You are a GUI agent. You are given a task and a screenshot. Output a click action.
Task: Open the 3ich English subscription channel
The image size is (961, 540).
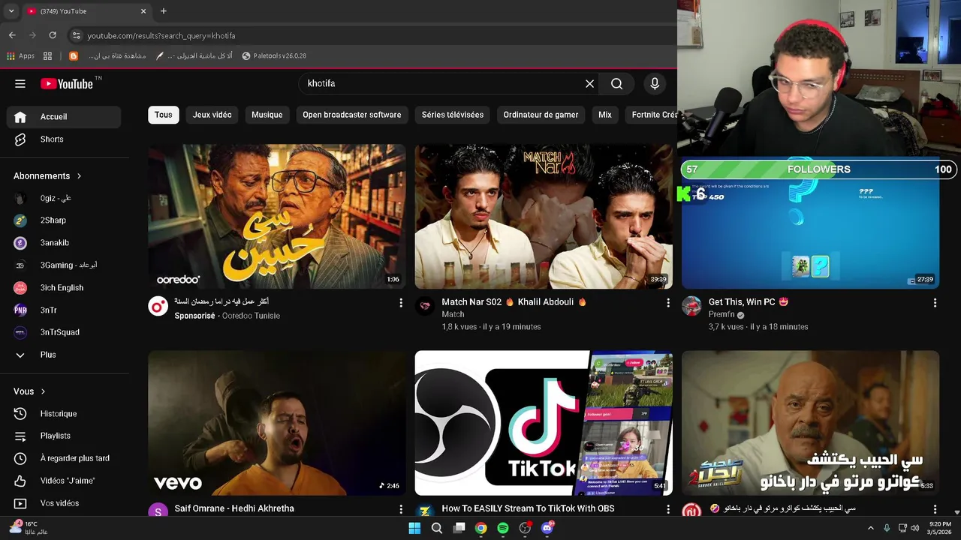pos(64,288)
